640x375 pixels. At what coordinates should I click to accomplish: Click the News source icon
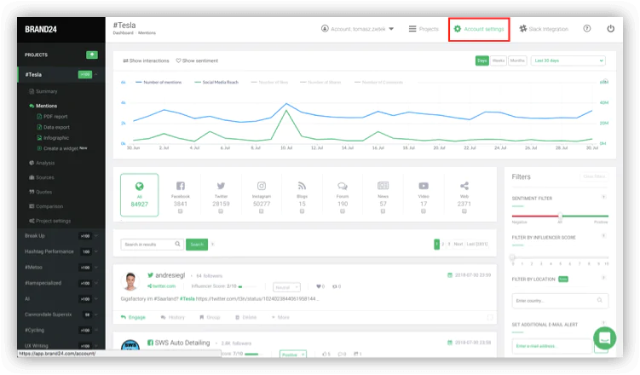[x=383, y=186]
